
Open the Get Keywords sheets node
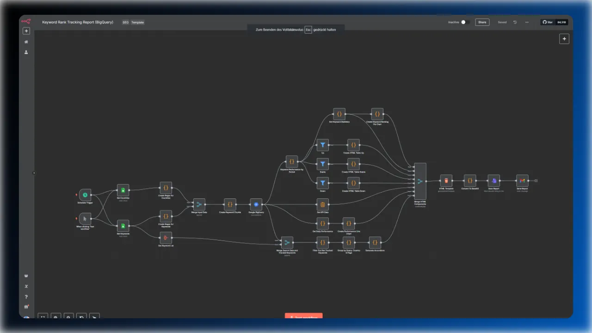click(123, 226)
